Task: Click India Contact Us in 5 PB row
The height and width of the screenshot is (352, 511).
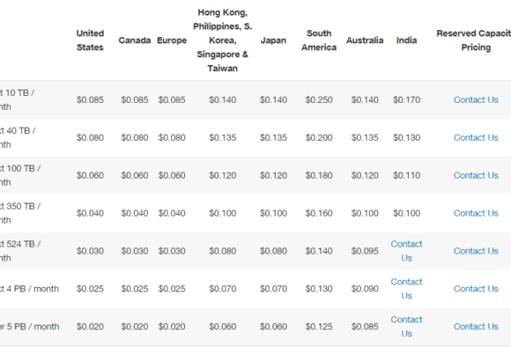Action: (x=406, y=326)
